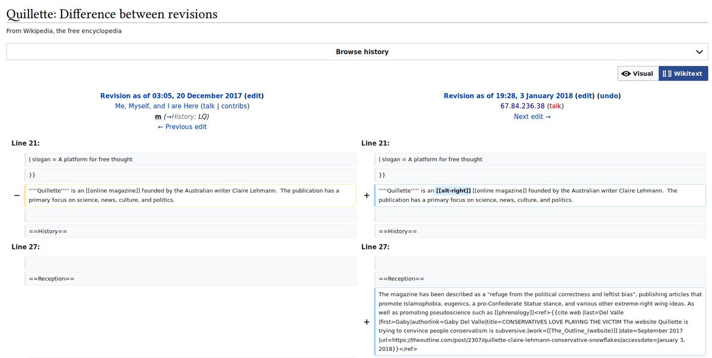Click the added Reception paragraph citing Del Valle
Viewport: 712px width, 358px height.
click(541, 322)
